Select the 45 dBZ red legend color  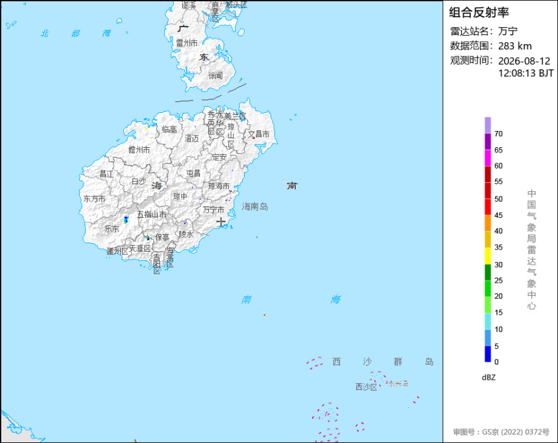pos(487,207)
